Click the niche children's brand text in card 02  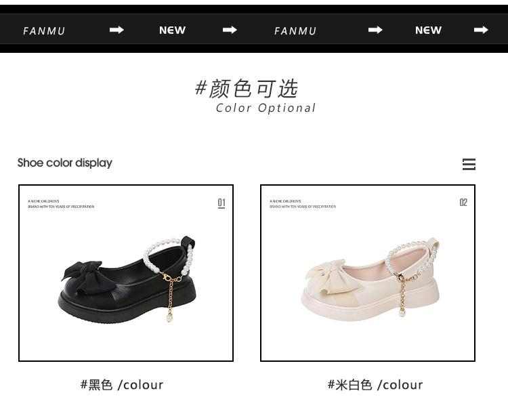pyautogui.click(x=303, y=204)
